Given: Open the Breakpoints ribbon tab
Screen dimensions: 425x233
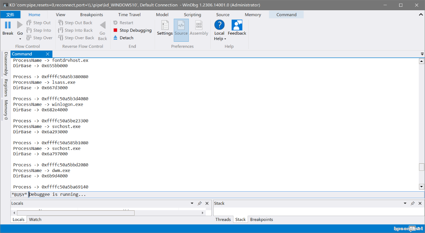Looking at the screenshot, I should click(x=91, y=14).
